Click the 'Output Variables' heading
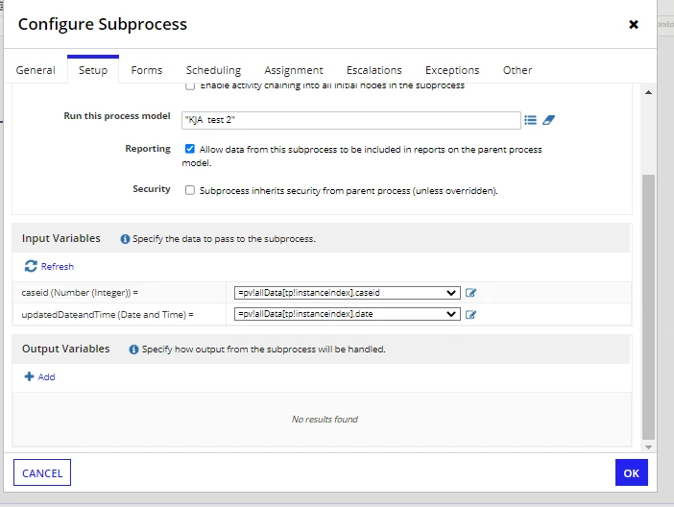This screenshot has height=507, width=674. point(65,349)
